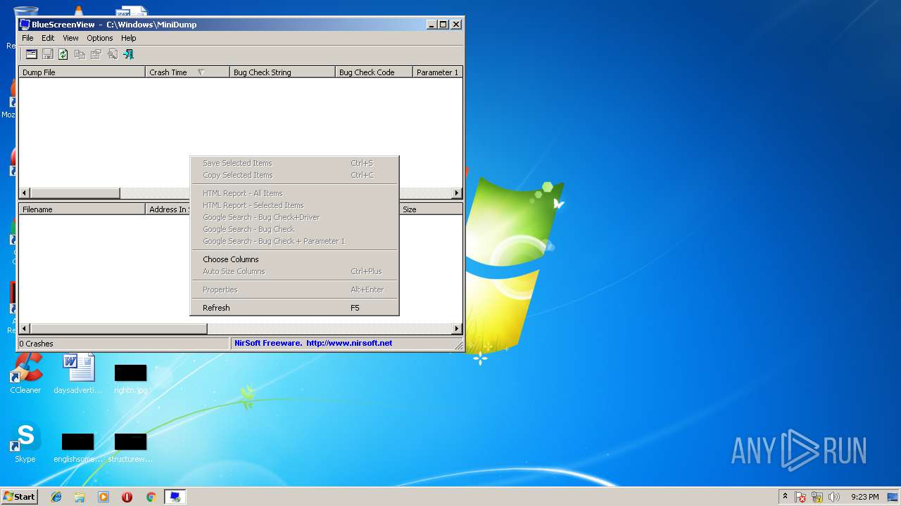Click Save Selected Items menu entry
The width and height of the screenshot is (901, 506).
click(294, 163)
